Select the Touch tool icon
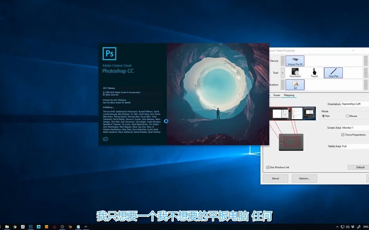Viewport: 369px width, 230px height. click(x=314, y=73)
